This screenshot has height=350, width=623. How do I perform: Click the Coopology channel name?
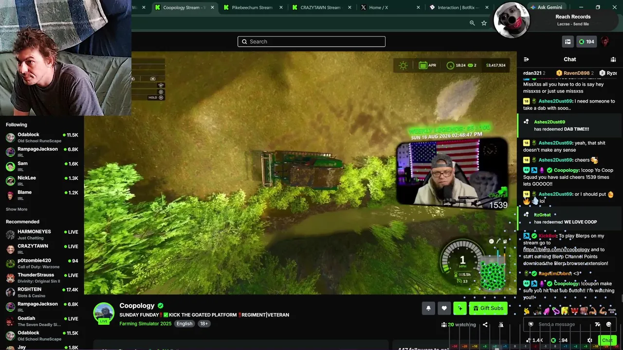[137, 306]
